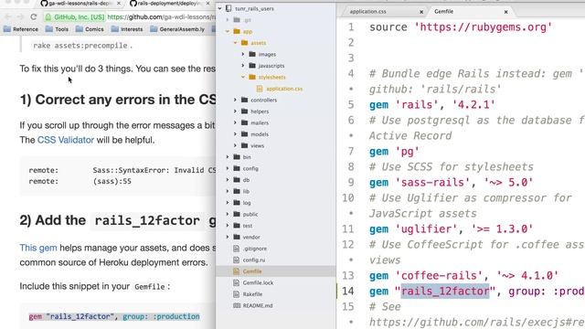This screenshot has height=329, width=585.
Task: Open the Reference bookmarks folder
Action: tap(21, 29)
